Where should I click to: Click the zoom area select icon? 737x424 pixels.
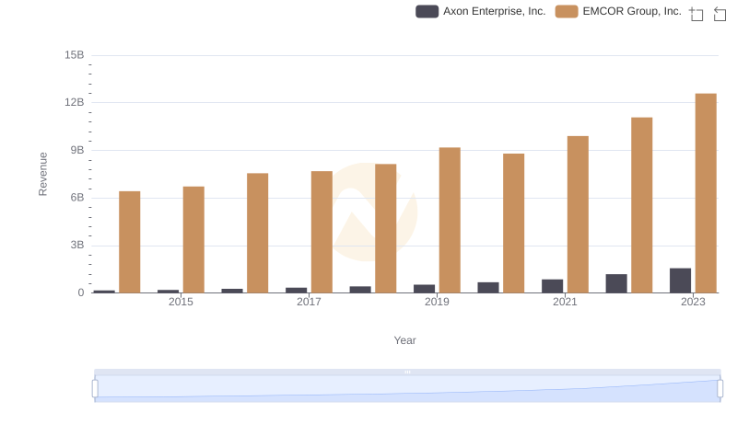(x=696, y=14)
